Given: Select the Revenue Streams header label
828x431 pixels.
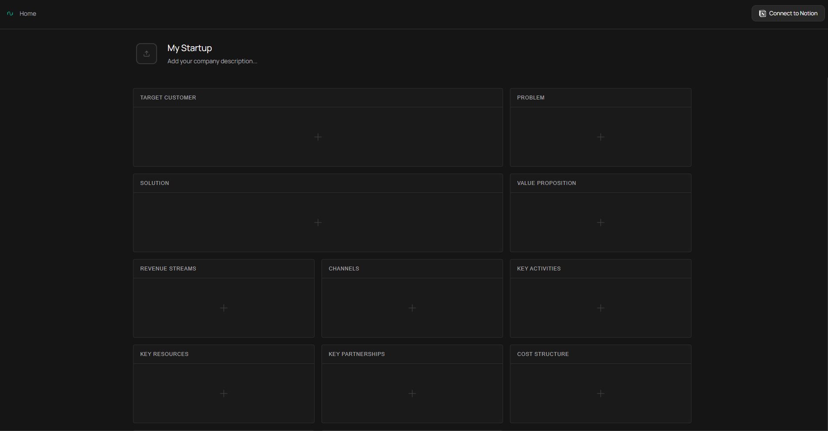Looking at the screenshot, I should pos(168,269).
